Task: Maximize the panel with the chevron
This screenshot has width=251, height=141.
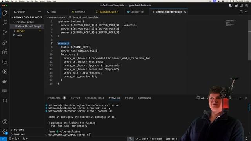Action: (x=241, y=98)
